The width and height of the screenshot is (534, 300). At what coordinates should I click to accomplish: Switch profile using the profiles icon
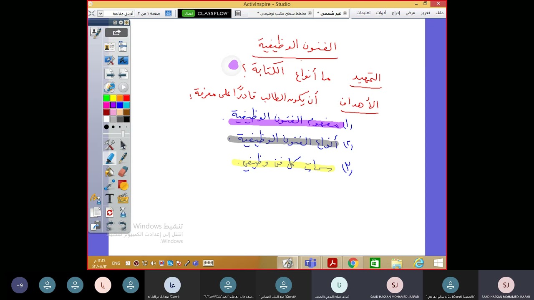110,47
